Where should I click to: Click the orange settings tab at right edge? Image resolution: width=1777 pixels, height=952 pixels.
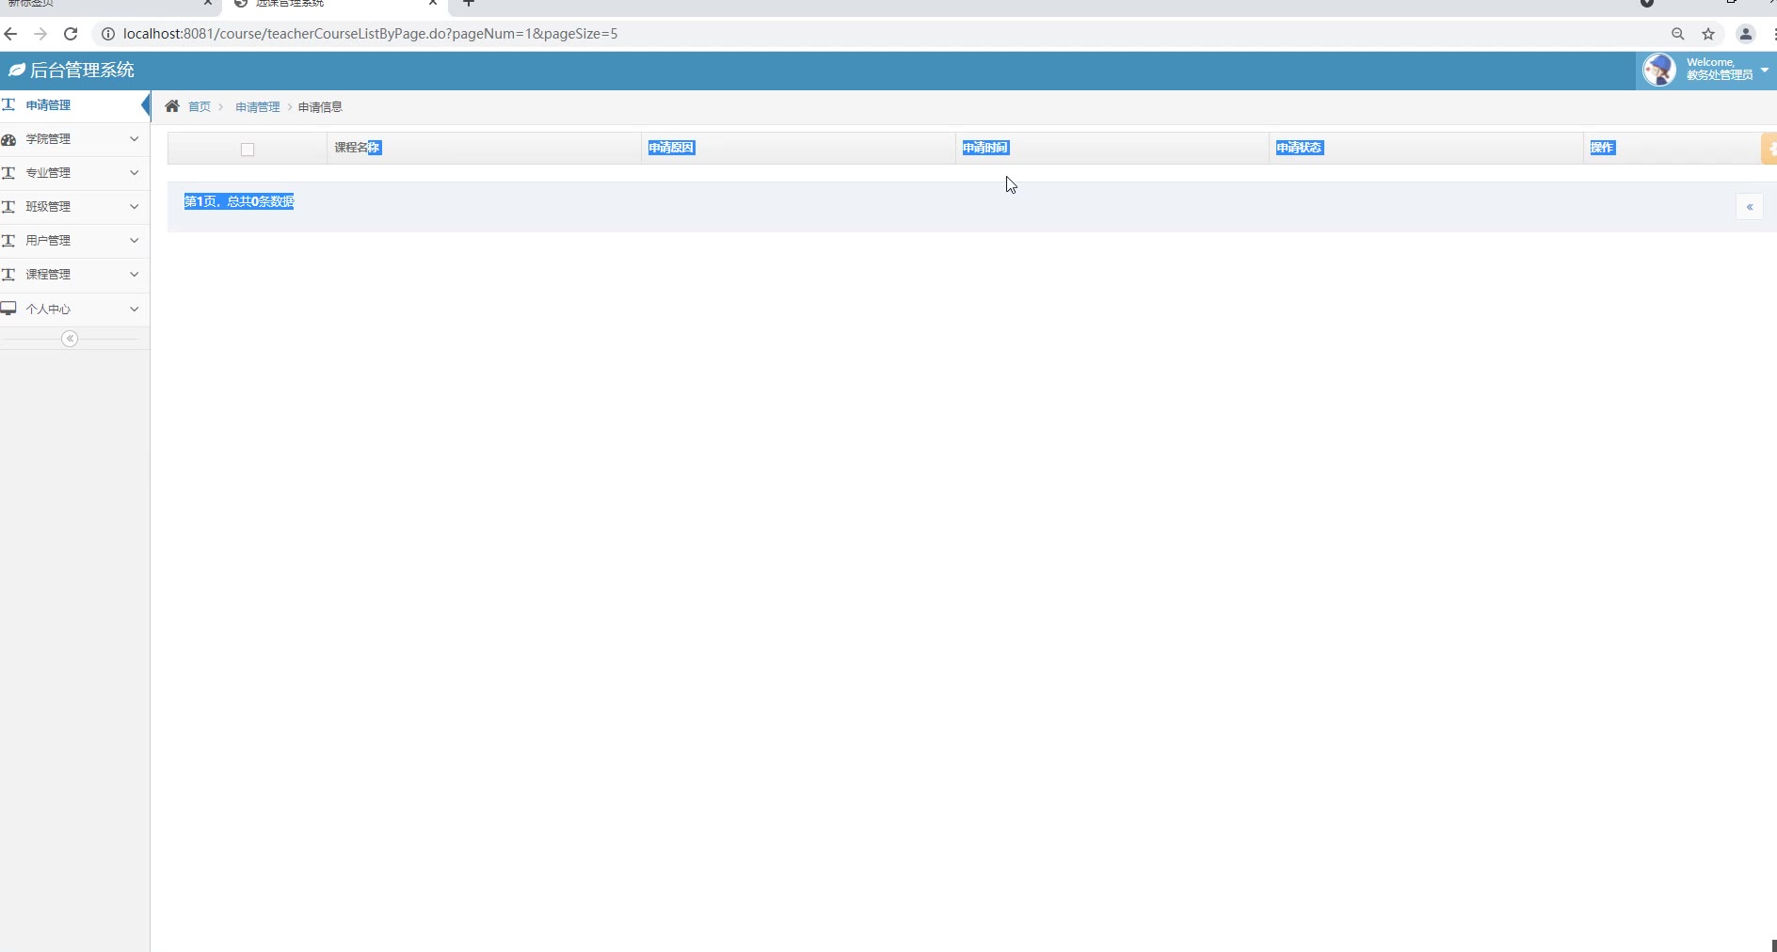[x=1769, y=149]
